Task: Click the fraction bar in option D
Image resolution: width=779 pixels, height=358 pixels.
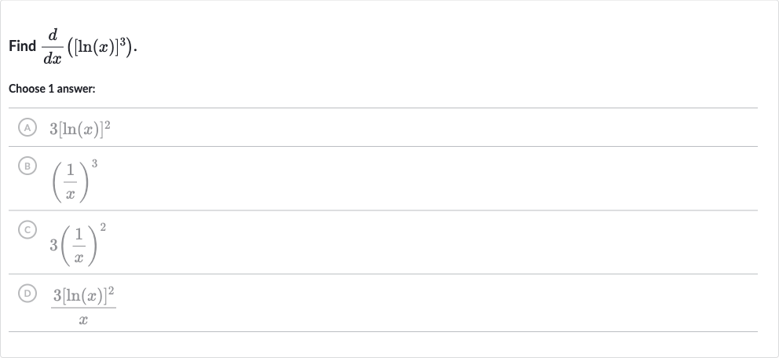Action: 83,308
